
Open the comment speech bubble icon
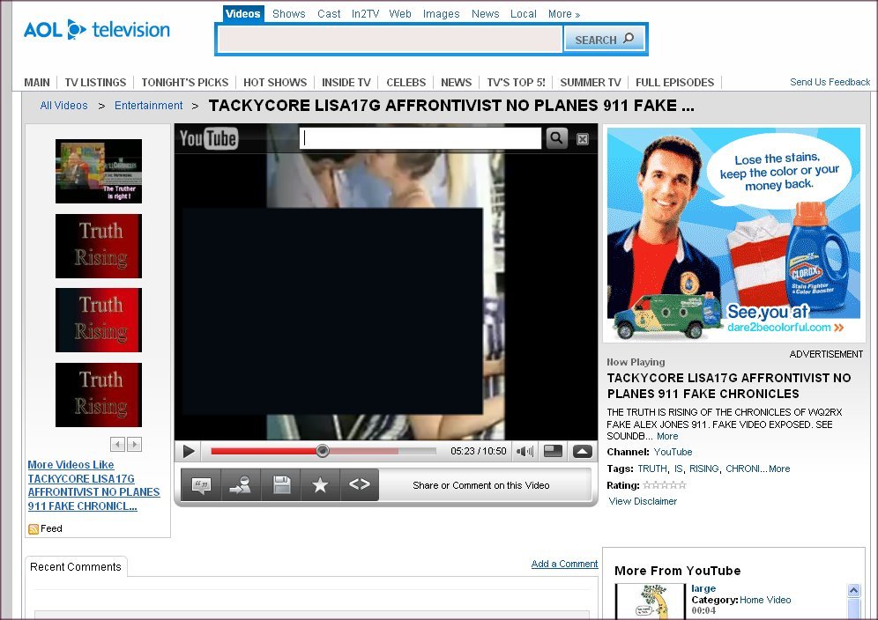pos(201,485)
